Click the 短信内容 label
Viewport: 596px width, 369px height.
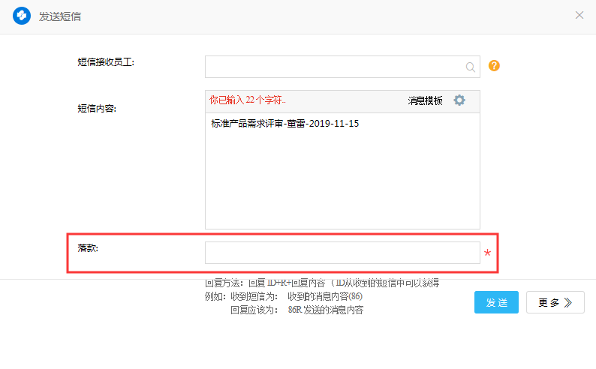coord(97,108)
